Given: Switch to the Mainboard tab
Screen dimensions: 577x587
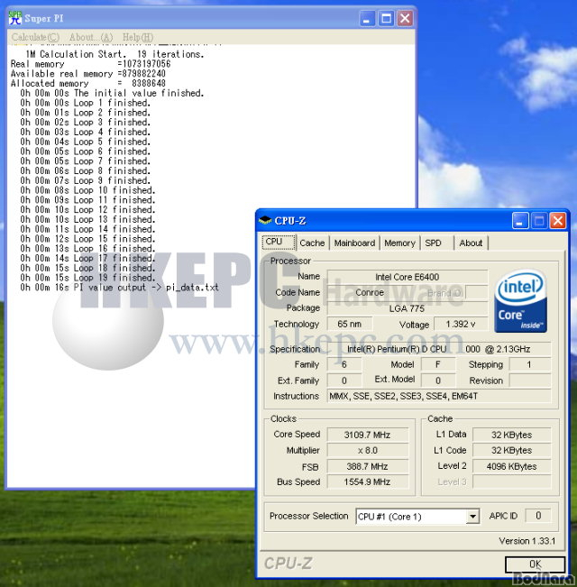Looking at the screenshot, I should click(354, 243).
